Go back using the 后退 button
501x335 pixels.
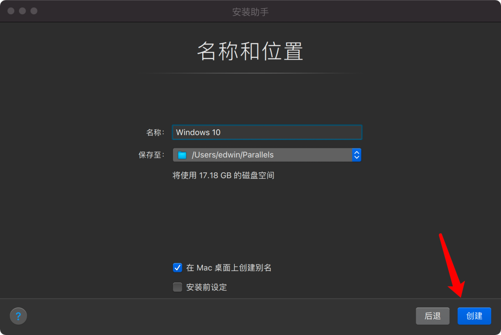[x=432, y=316]
